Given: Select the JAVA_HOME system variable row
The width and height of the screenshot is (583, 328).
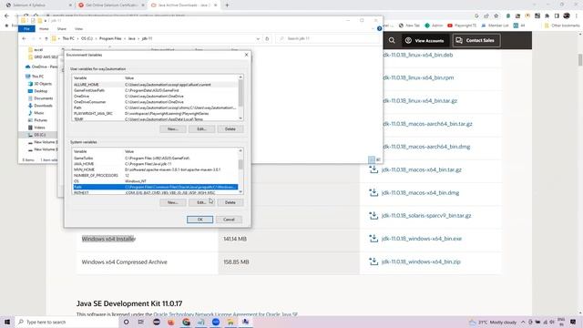Looking at the screenshot, I should (155, 164).
